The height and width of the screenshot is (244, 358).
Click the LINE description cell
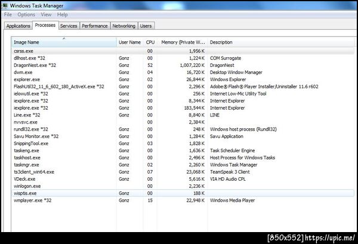(x=215, y=115)
